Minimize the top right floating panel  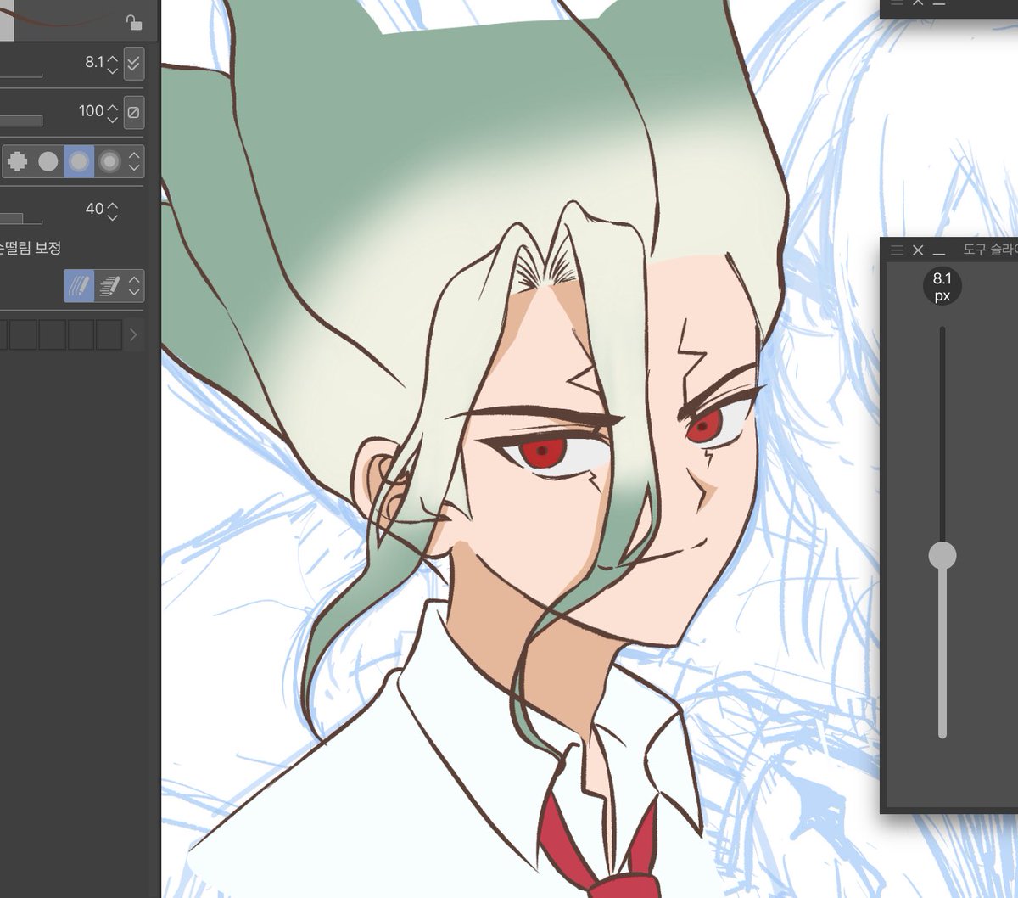coord(939,3)
